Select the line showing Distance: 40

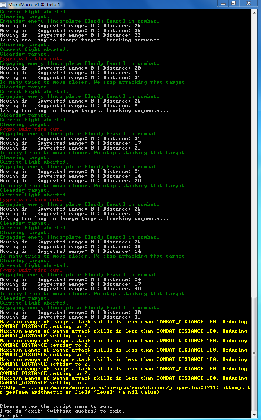tap(70, 289)
